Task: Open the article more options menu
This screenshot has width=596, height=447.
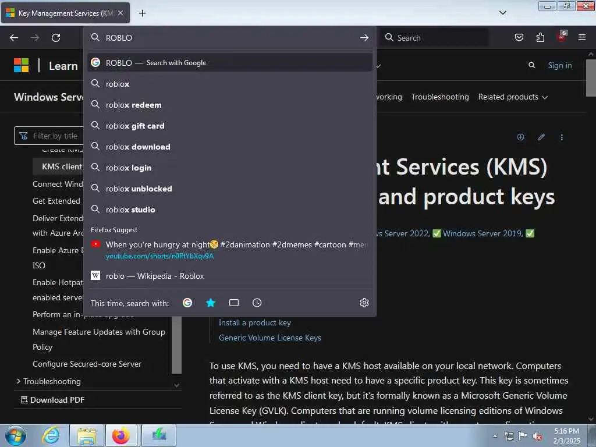Action: pos(562,137)
